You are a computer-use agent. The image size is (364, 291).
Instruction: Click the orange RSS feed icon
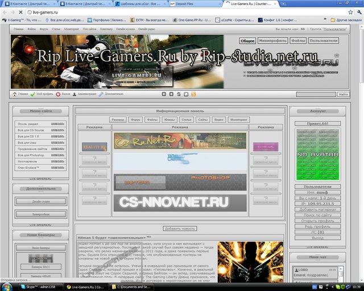(193, 94)
